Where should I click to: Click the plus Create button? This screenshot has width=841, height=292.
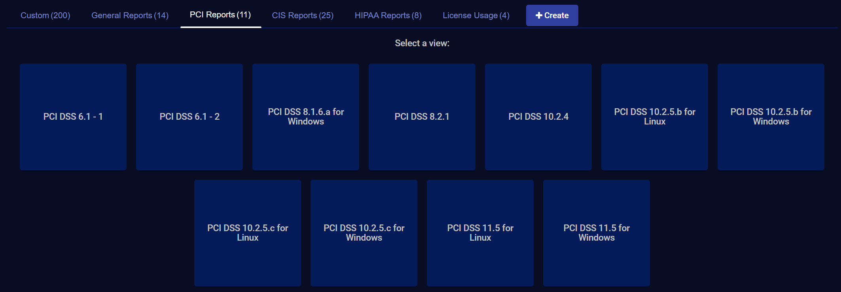coord(552,15)
